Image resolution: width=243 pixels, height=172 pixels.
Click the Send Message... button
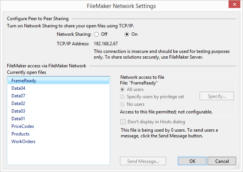(143, 161)
